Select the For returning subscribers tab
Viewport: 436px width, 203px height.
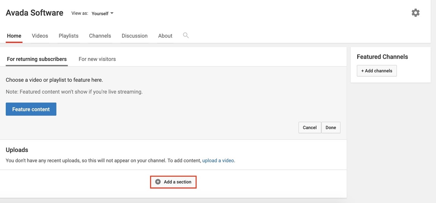37,59
